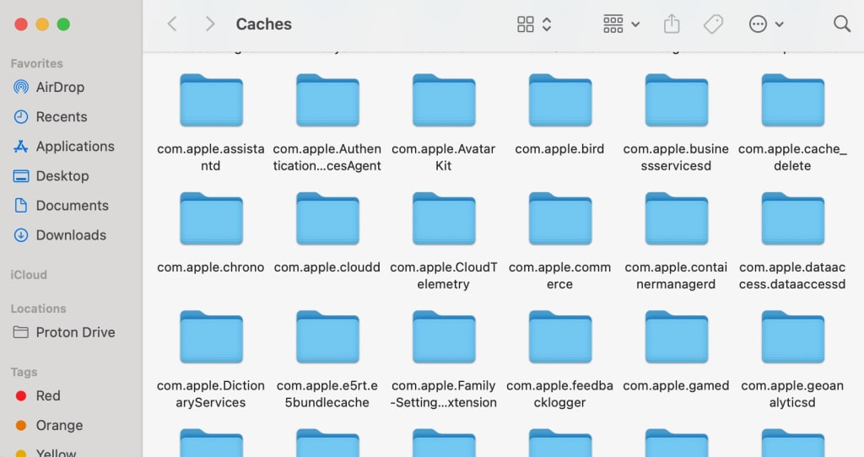This screenshot has height=457, width=864.
Task: Open the More actions ellipsis menu
Action: (758, 24)
